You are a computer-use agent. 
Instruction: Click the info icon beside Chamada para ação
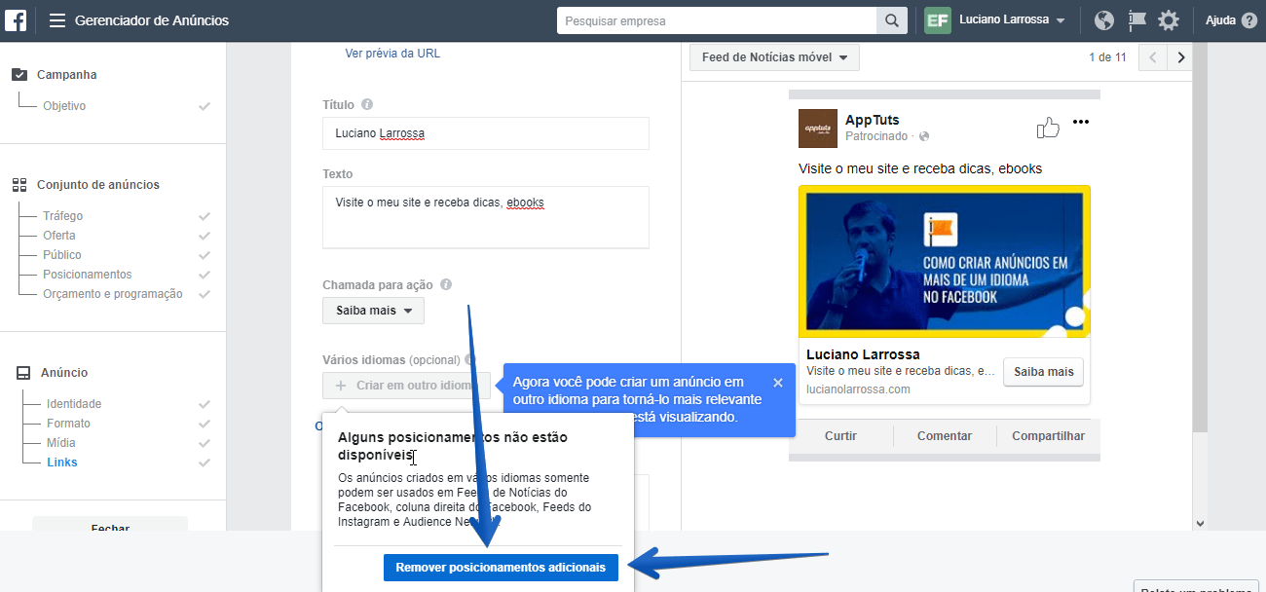(x=446, y=285)
